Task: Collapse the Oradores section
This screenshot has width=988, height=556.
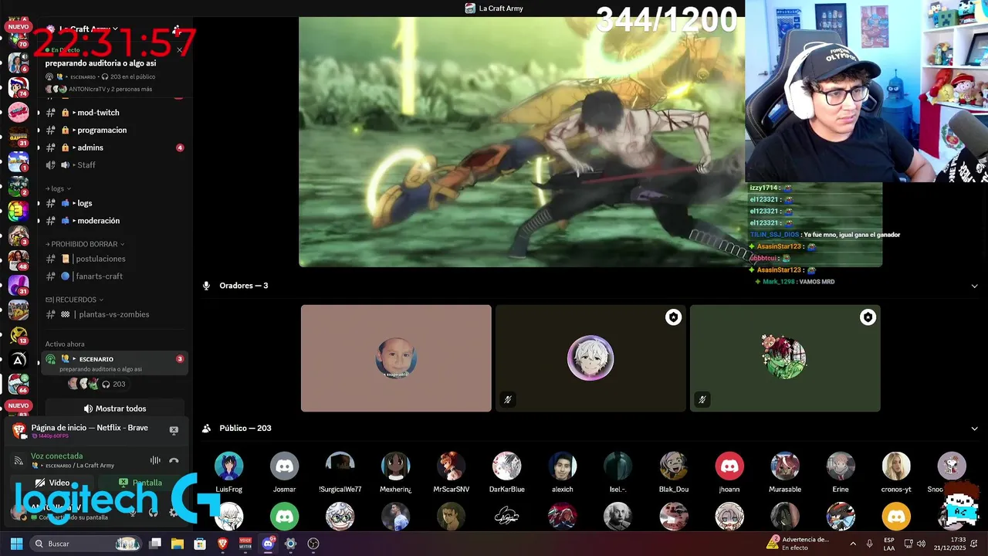Action: tap(974, 286)
